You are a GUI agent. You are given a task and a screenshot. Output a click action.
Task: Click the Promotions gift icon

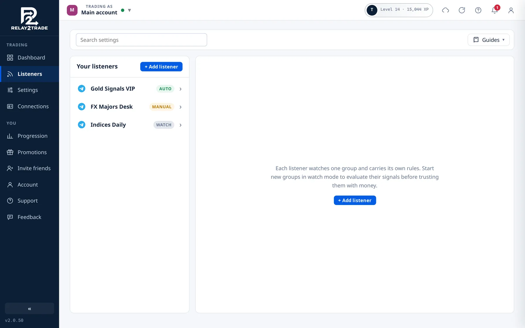(x=10, y=152)
